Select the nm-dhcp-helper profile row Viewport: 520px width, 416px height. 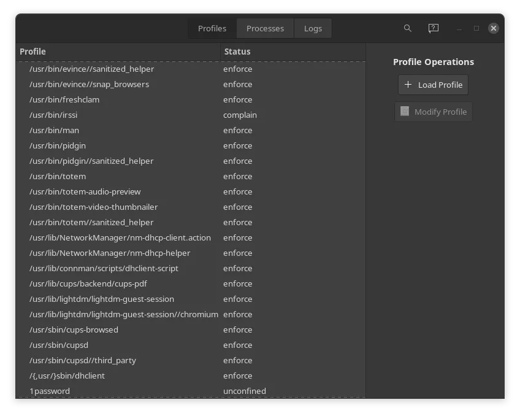click(123, 253)
